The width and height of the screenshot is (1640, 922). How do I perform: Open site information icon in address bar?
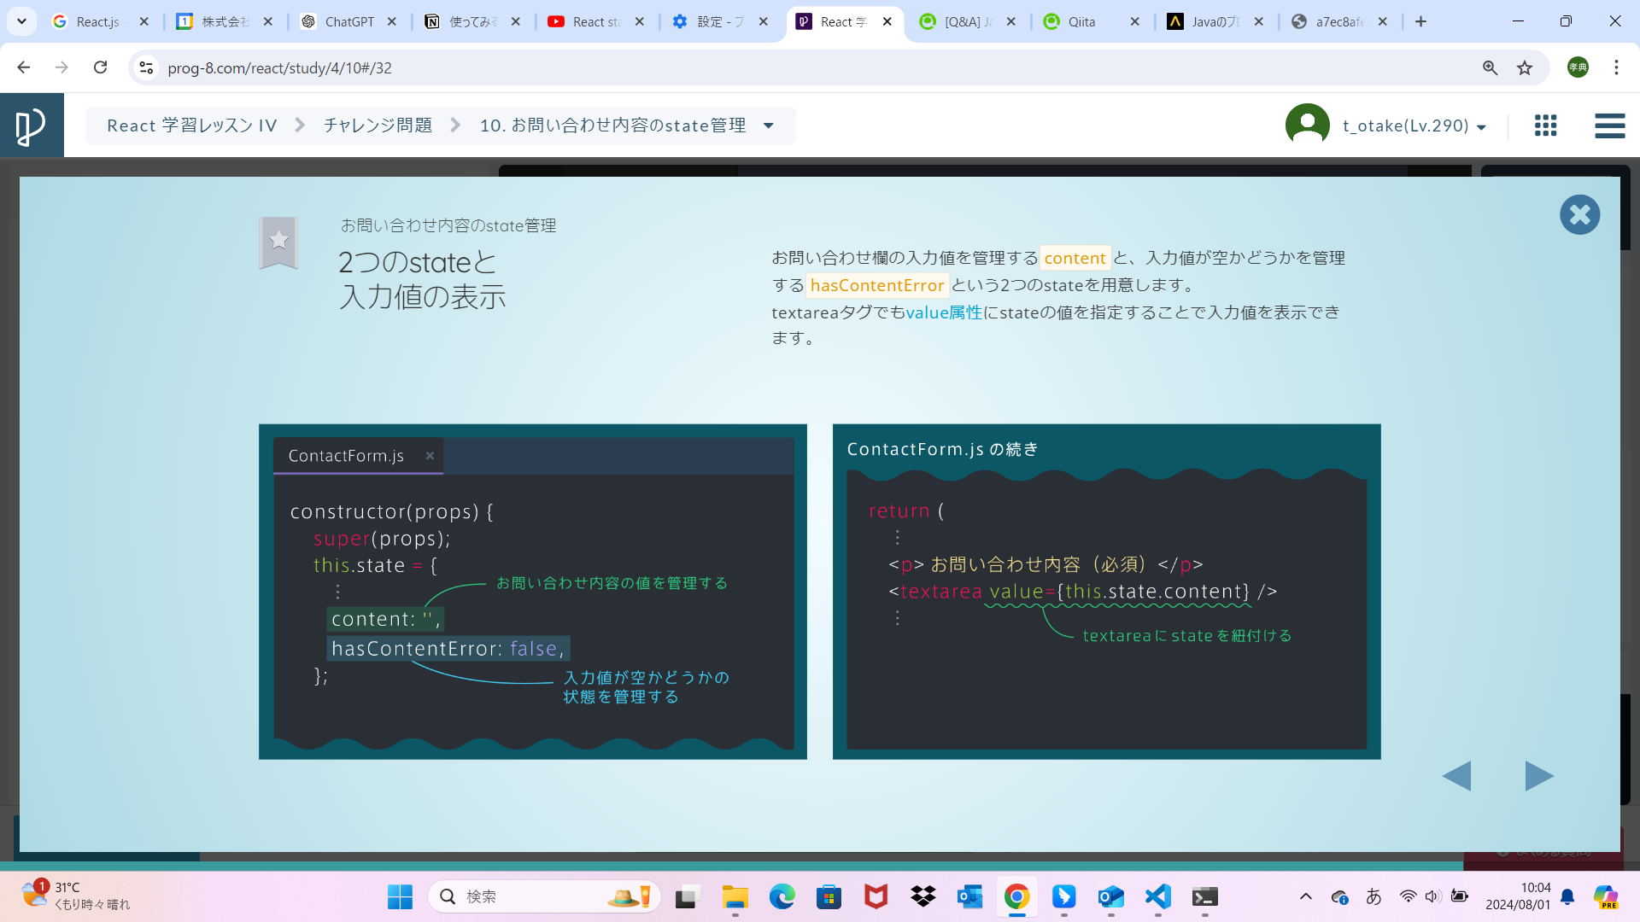click(x=146, y=67)
